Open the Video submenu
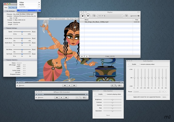 29,2
